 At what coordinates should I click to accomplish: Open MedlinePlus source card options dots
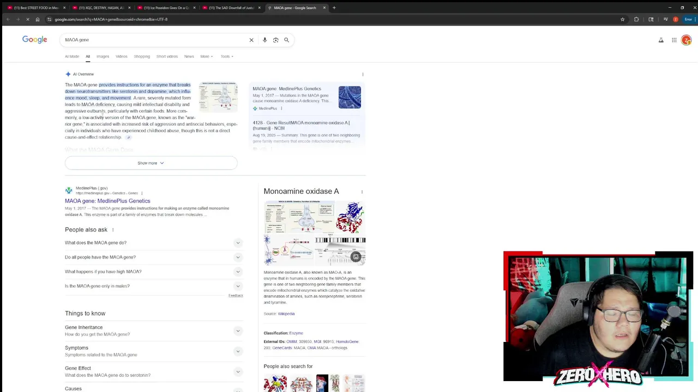(281, 108)
